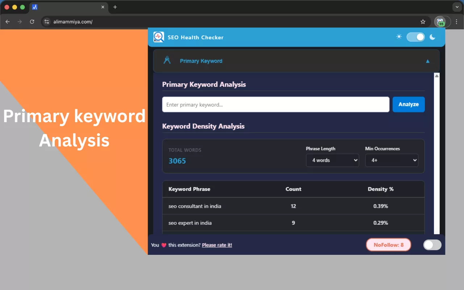
Task: Open the Phrase Length dropdown
Action: 332,160
